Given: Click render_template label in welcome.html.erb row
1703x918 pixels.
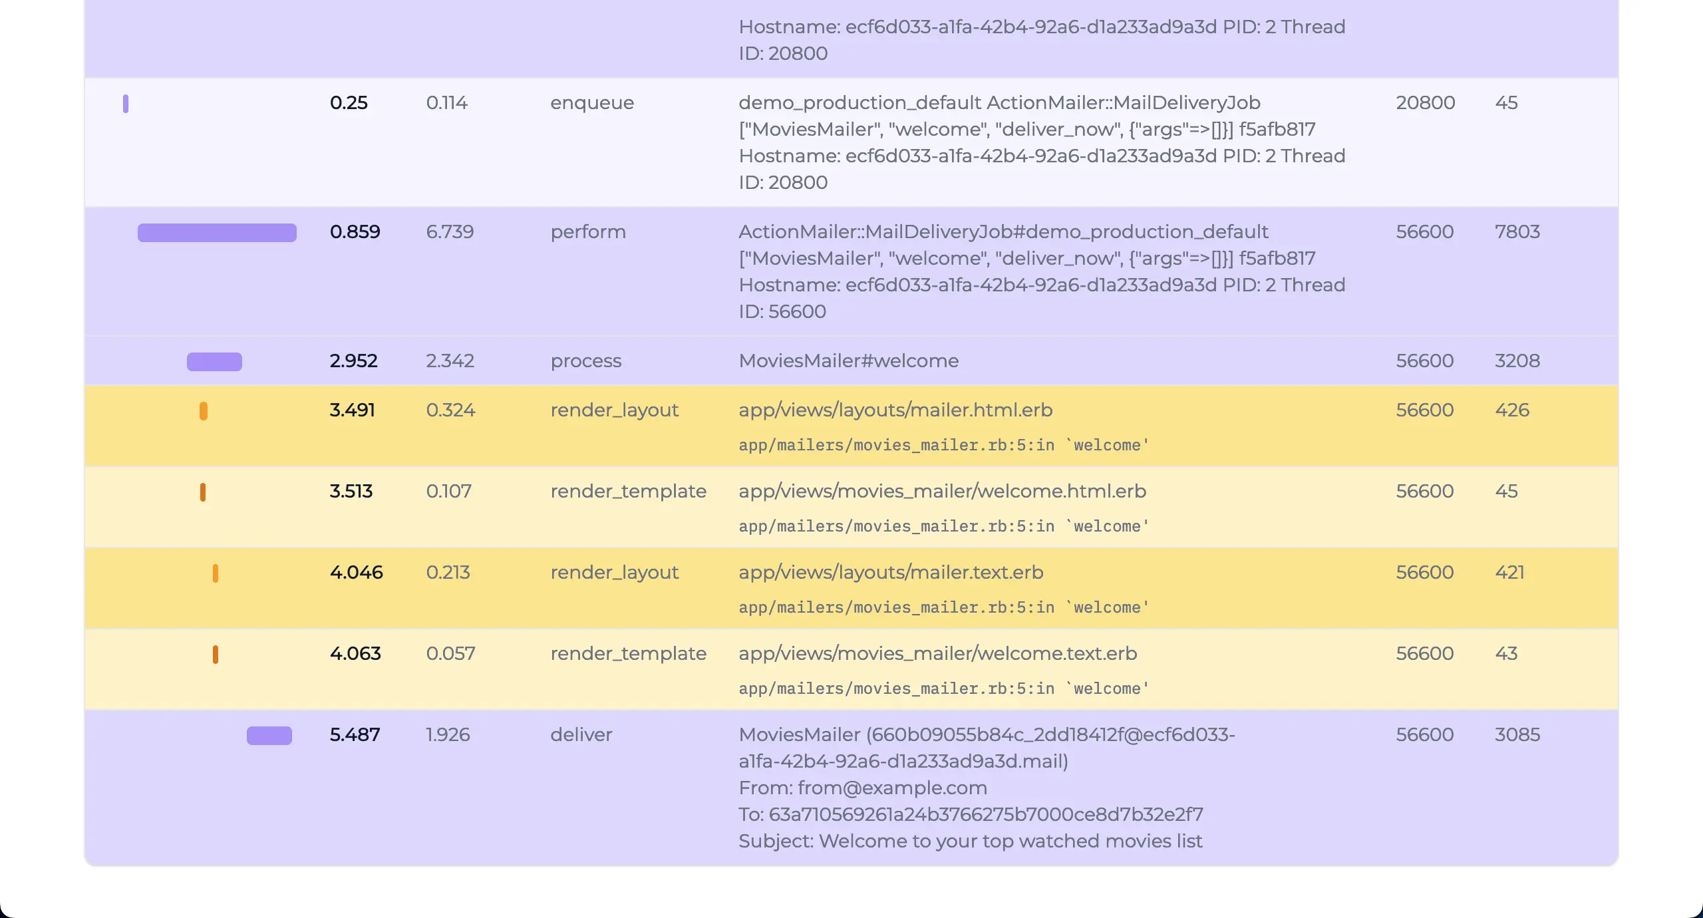Looking at the screenshot, I should coord(628,491).
